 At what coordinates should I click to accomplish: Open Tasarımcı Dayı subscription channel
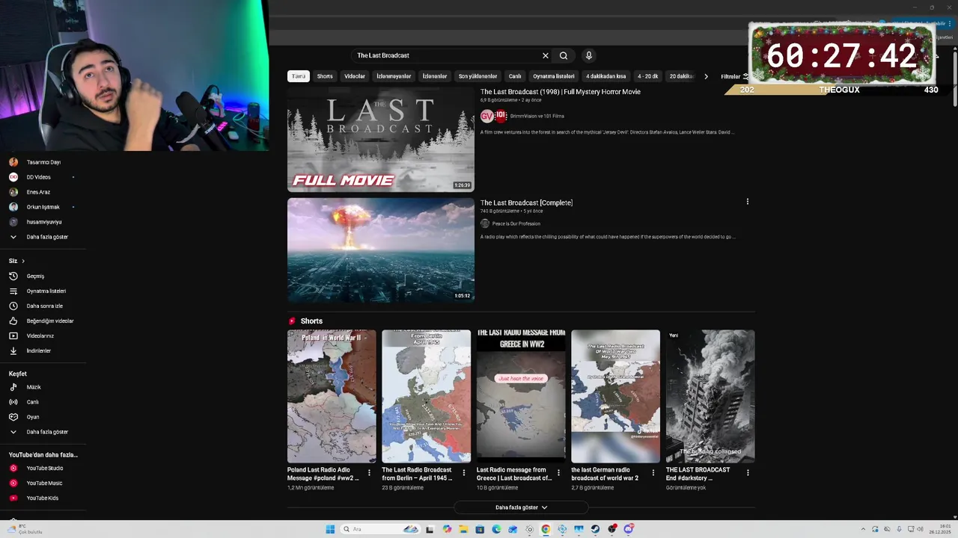[x=43, y=162]
